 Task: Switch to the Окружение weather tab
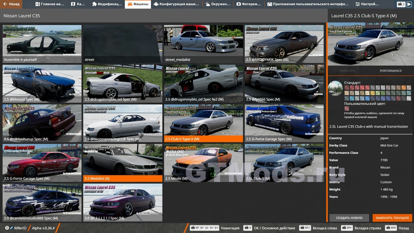point(218,4)
